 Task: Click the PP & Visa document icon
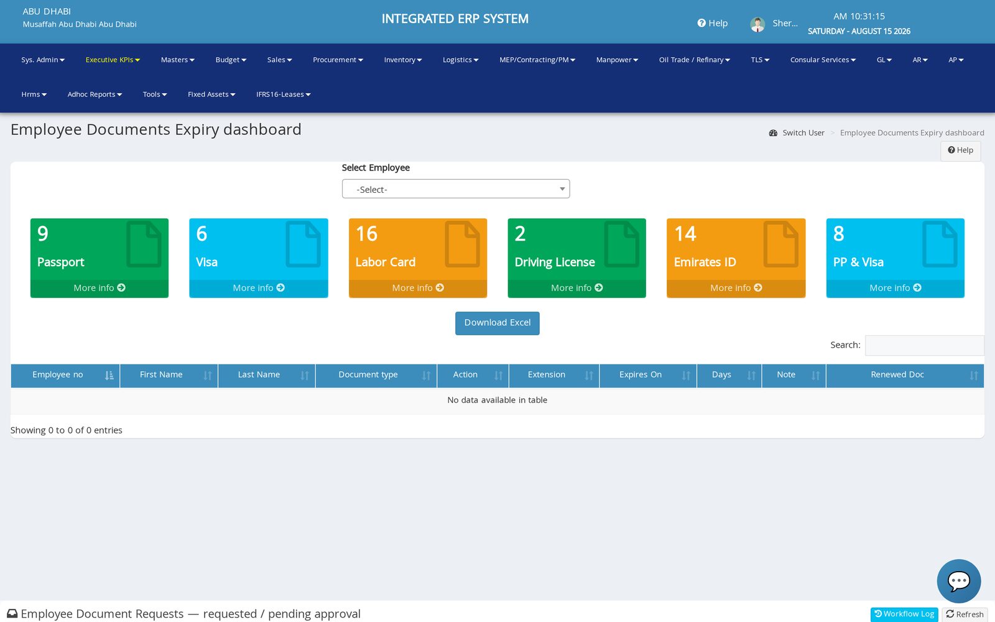(x=940, y=244)
